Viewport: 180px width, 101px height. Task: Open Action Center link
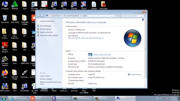(x=45, y=76)
